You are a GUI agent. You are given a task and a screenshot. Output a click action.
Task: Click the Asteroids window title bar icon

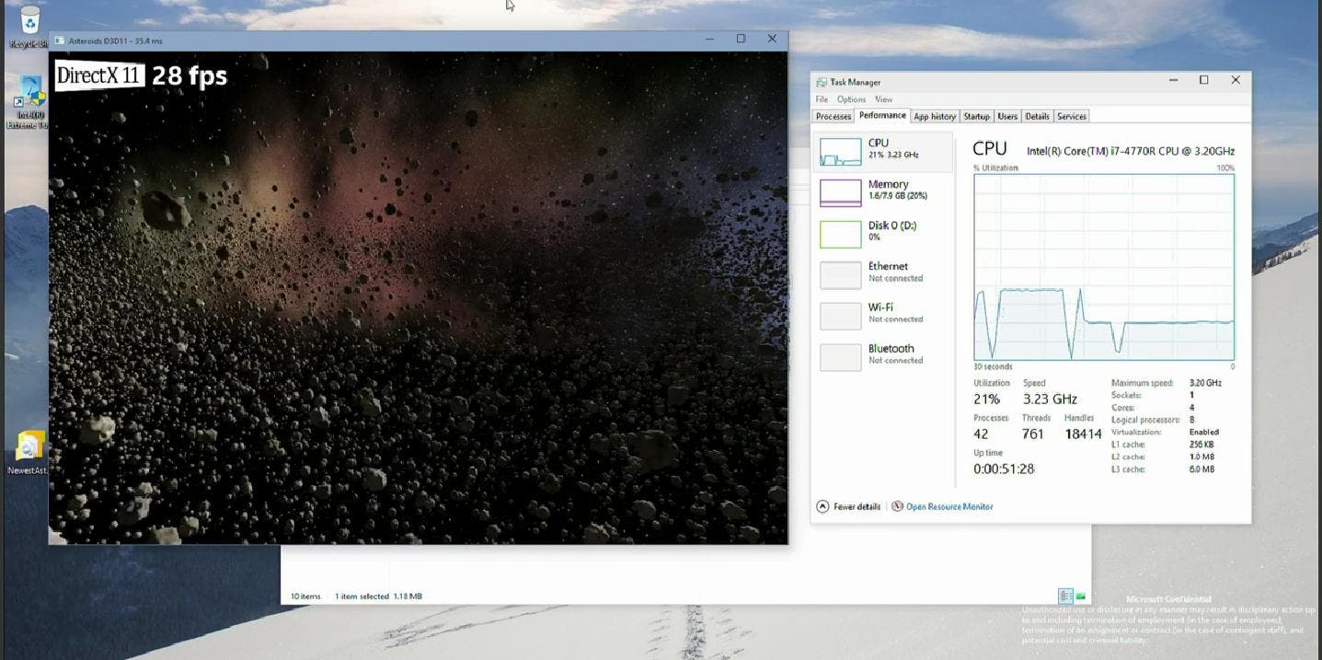point(60,41)
